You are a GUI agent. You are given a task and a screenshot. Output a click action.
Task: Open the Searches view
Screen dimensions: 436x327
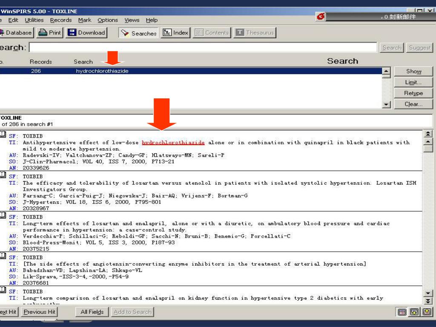click(138, 33)
